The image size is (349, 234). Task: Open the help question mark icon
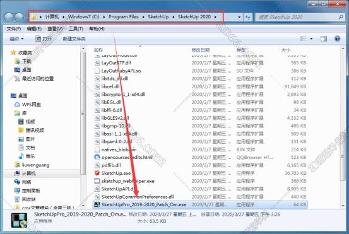click(x=337, y=38)
